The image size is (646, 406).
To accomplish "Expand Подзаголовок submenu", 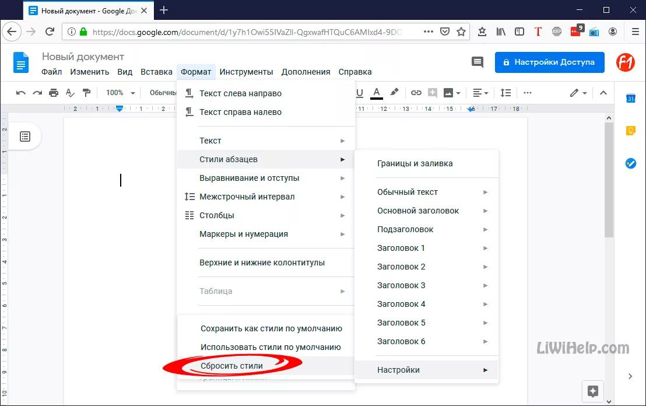I will click(426, 229).
